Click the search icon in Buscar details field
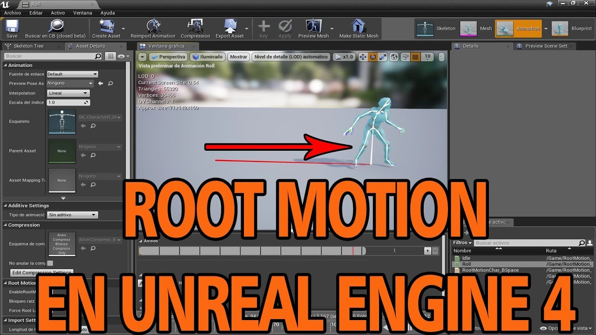The height and width of the screenshot is (335, 596). 98,56
